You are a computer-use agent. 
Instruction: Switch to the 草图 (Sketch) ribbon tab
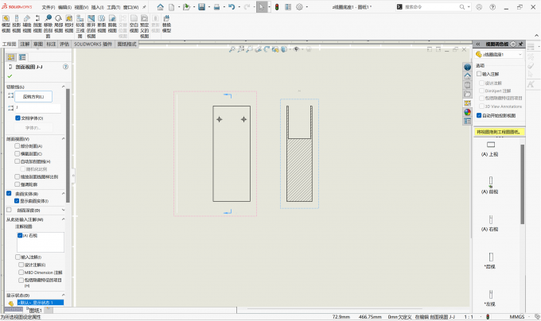38,44
